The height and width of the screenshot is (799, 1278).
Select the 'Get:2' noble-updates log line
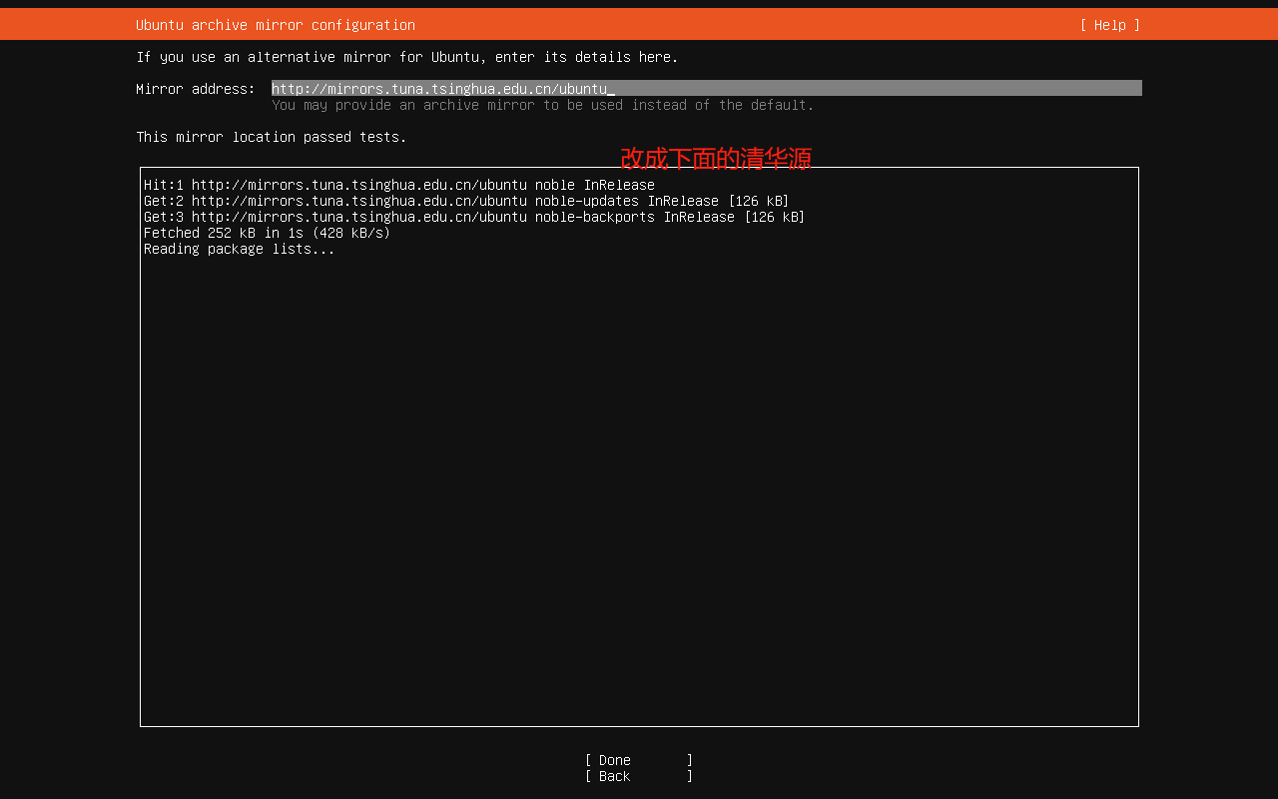466,201
